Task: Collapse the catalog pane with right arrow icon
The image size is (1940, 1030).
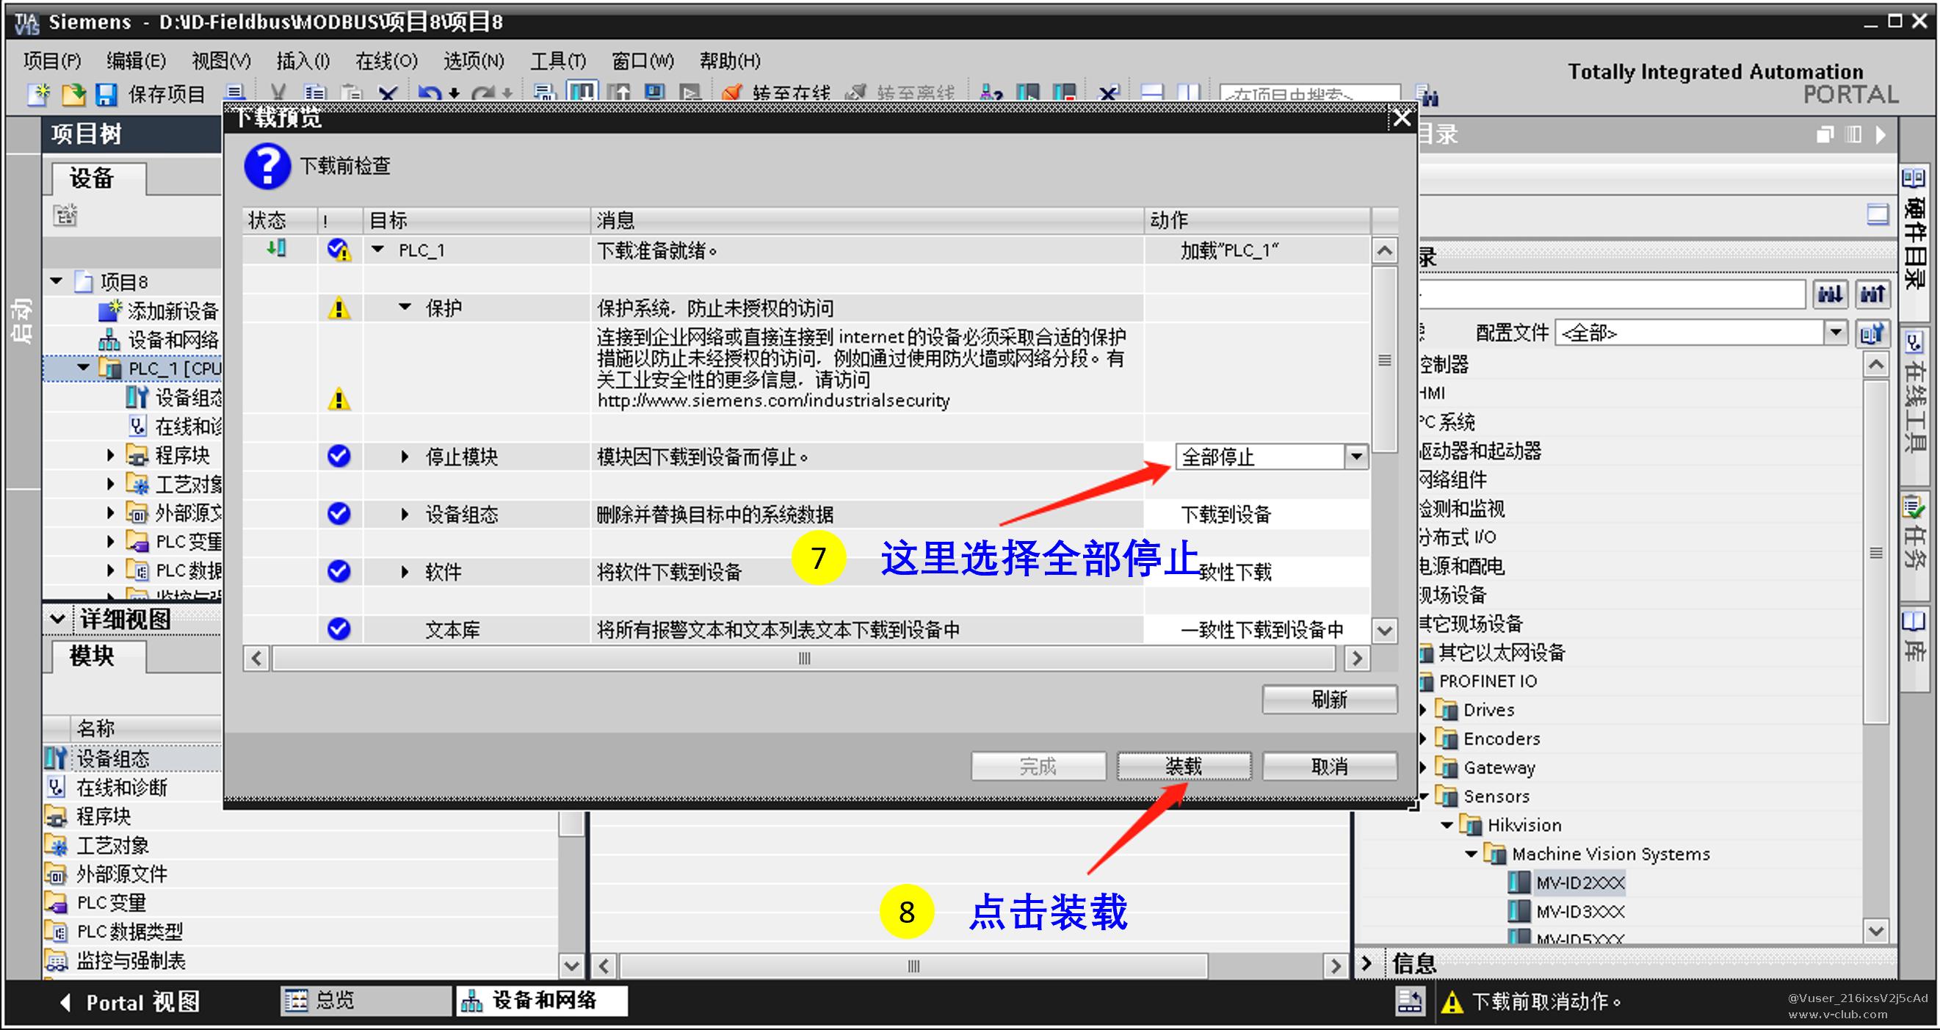Action: [1881, 135]
